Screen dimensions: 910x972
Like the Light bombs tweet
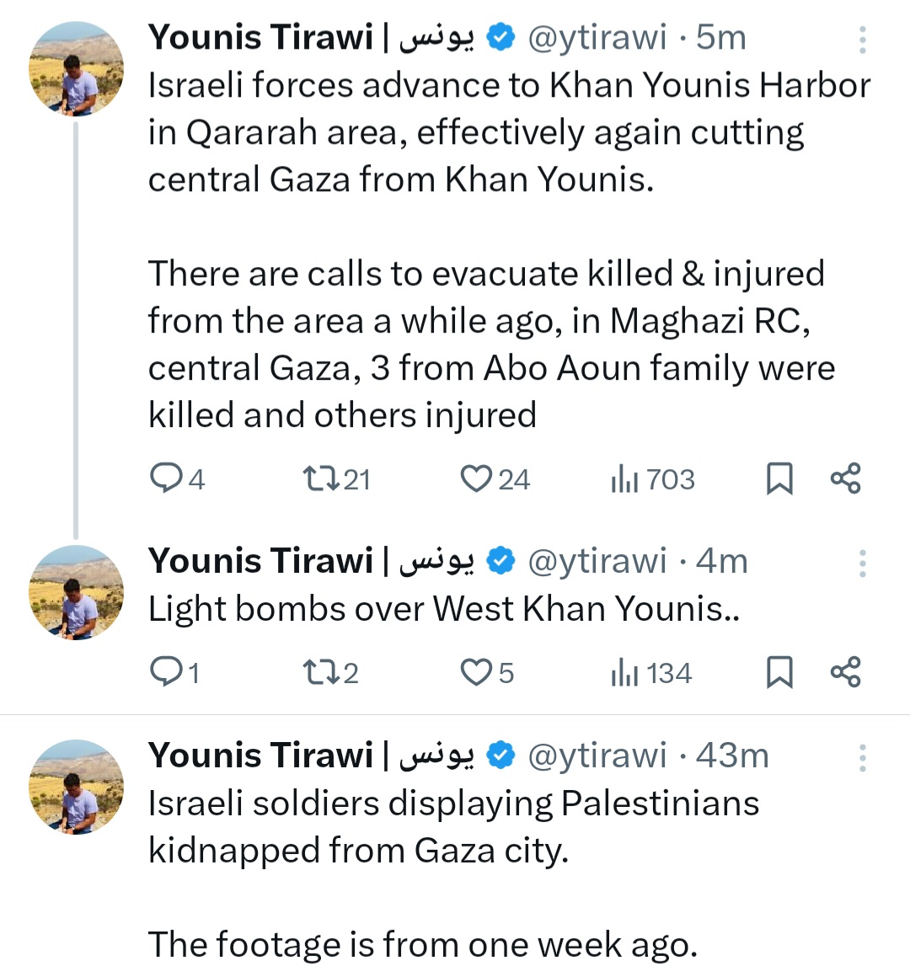476,672
